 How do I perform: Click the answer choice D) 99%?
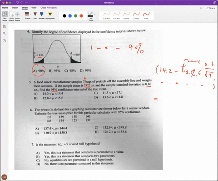(85, 70)
